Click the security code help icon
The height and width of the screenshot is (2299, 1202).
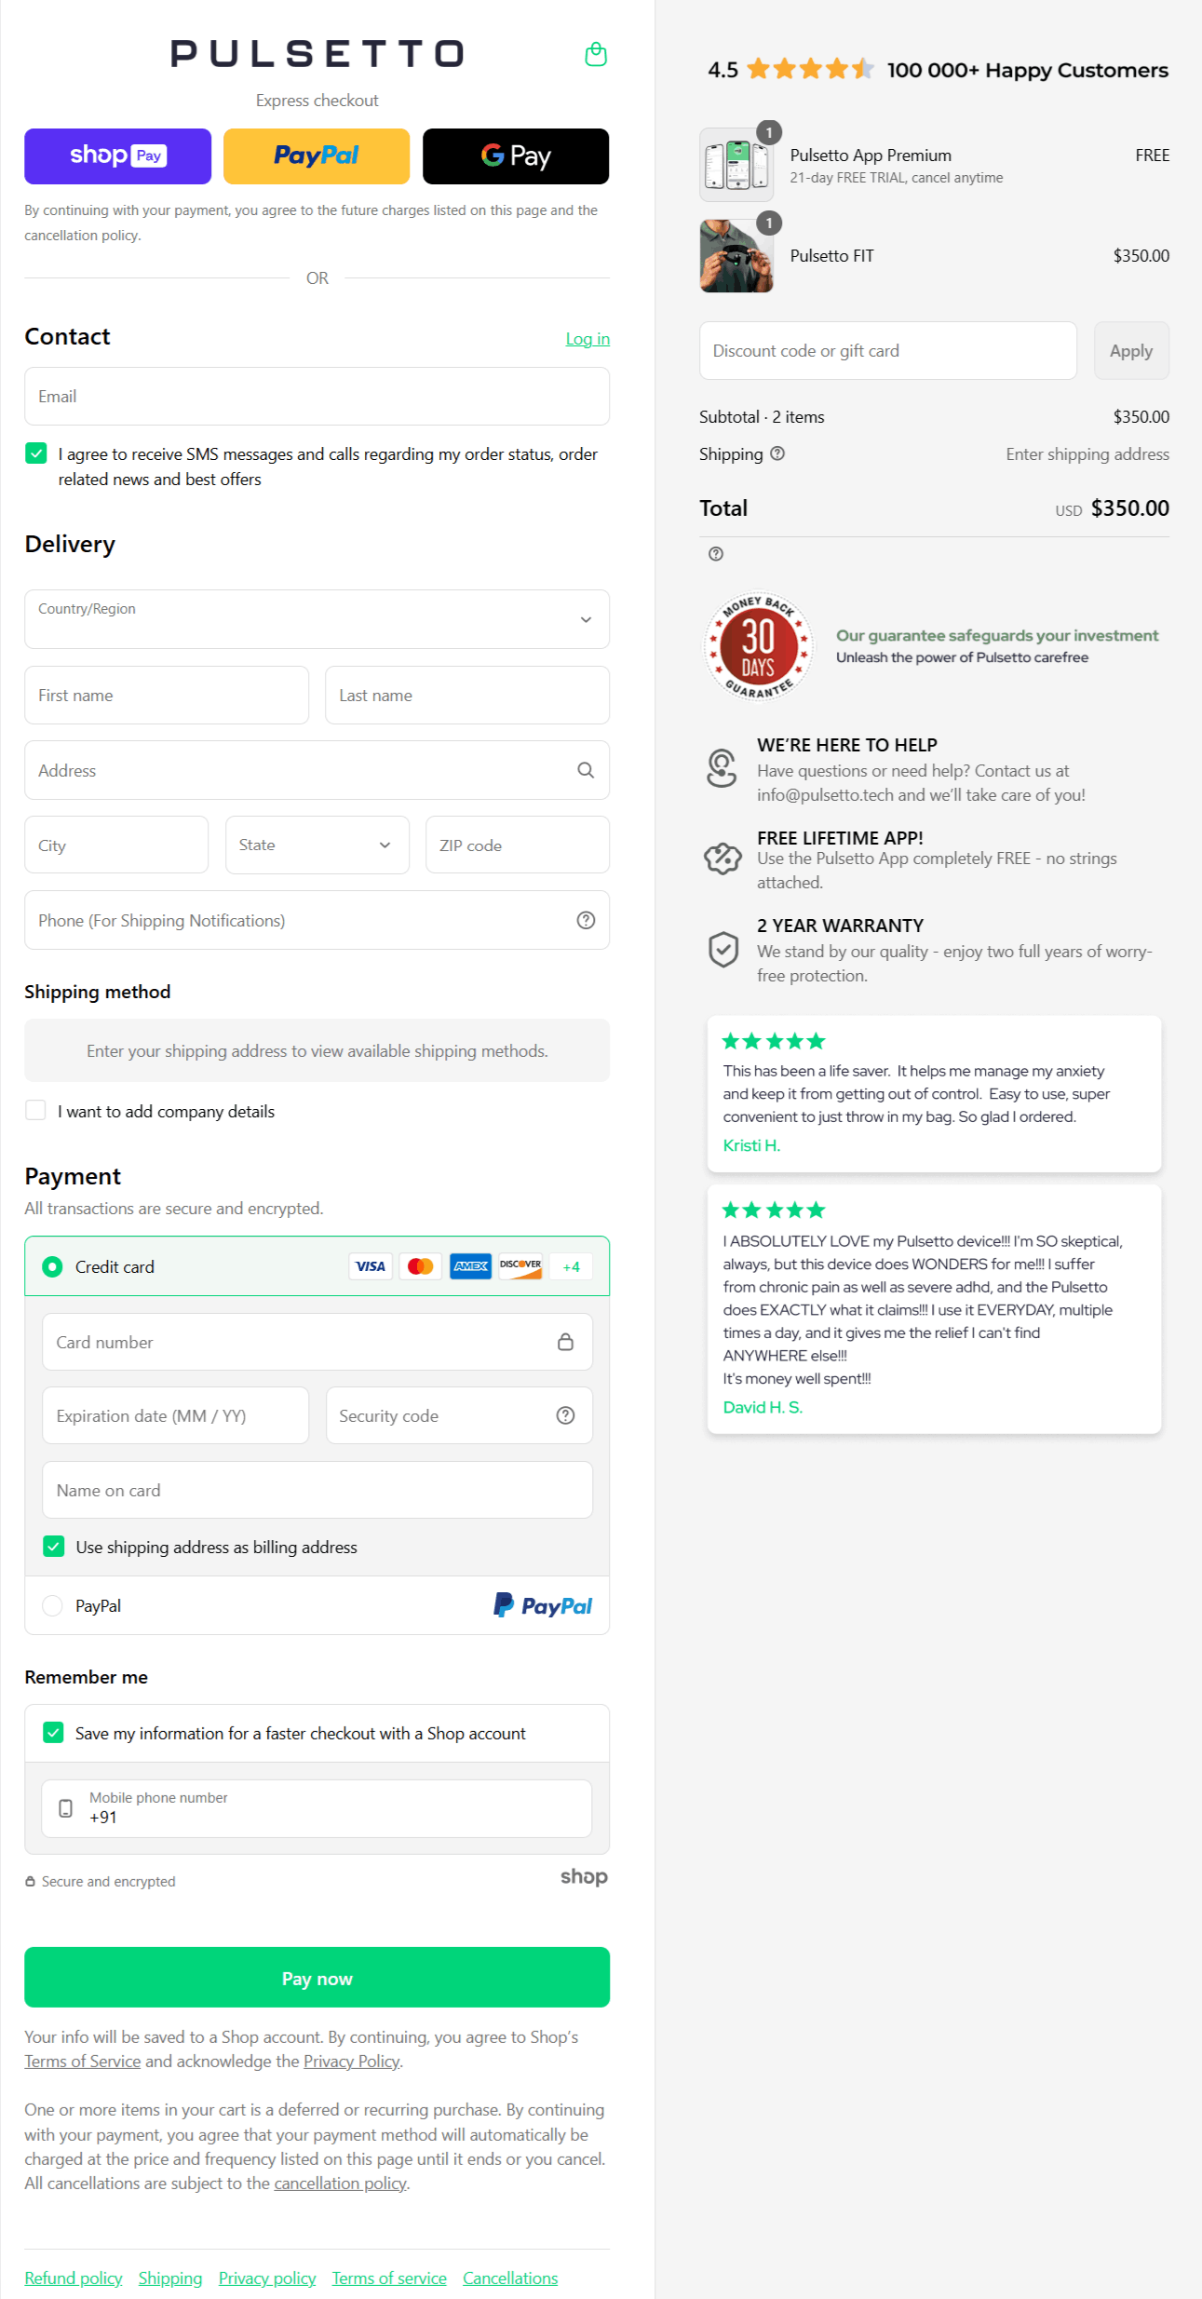coord(566,1415)
